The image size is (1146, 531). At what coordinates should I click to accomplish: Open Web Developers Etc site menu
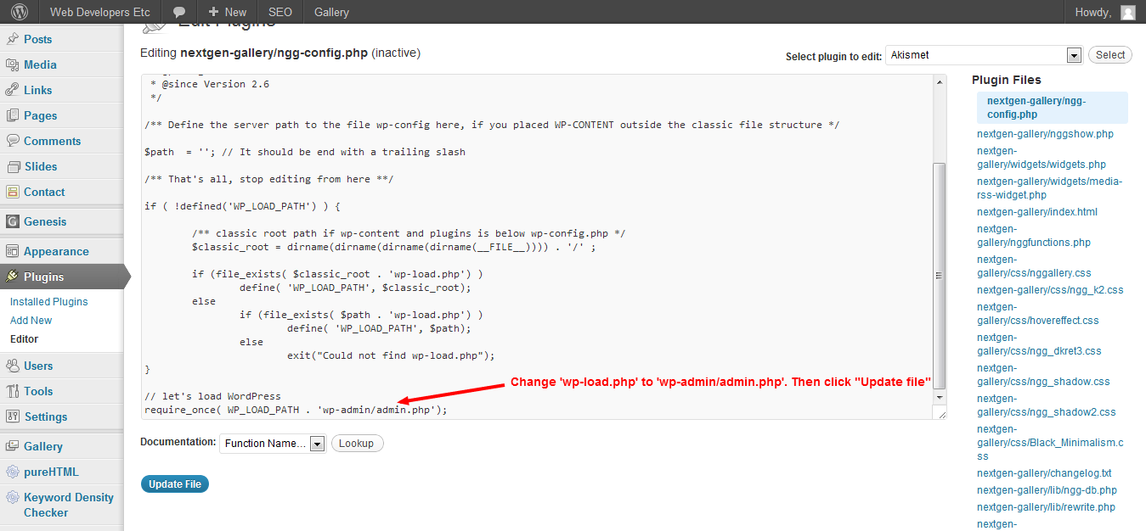[100, 12]
